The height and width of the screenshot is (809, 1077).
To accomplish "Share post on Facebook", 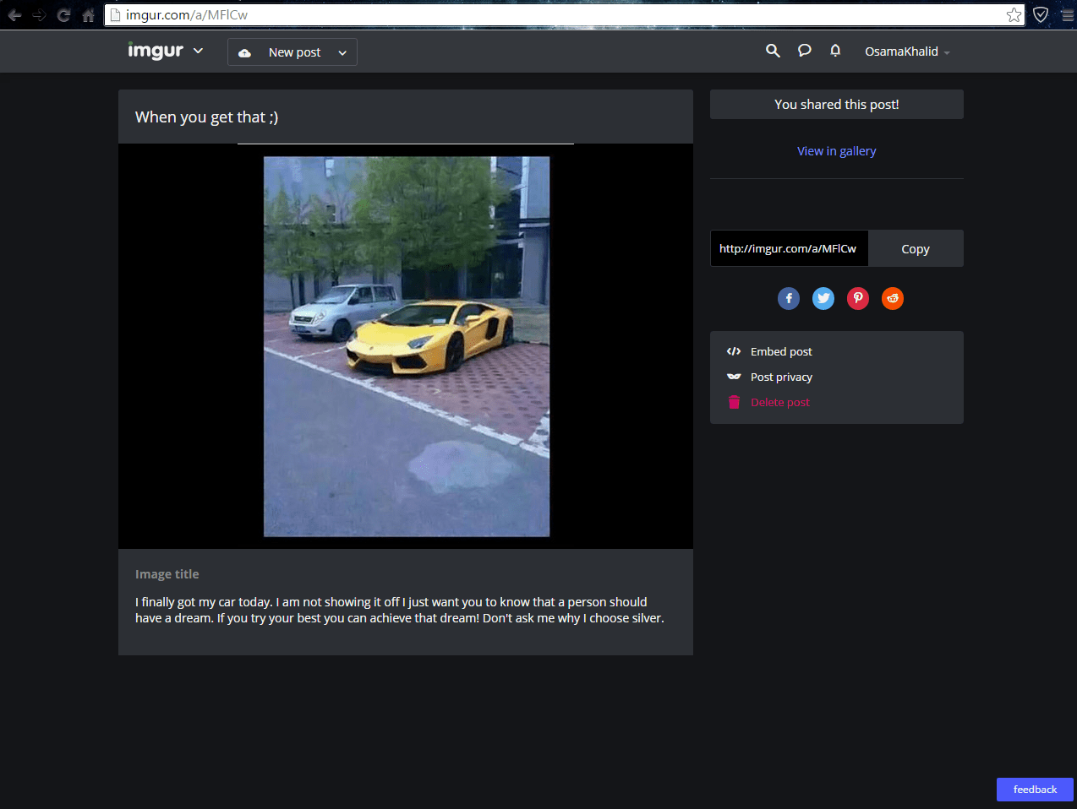I will 789,298.
